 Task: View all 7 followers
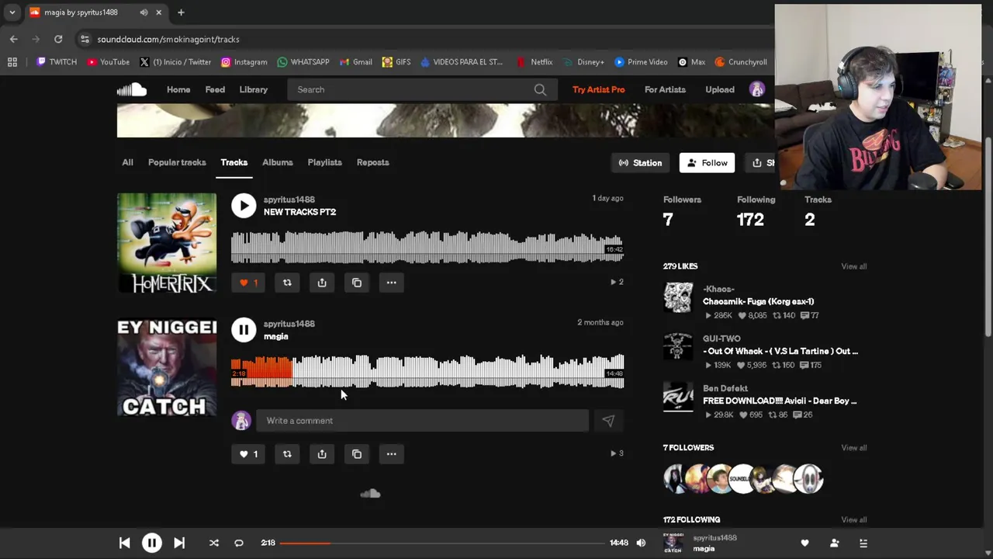click(x=853, y=447)
